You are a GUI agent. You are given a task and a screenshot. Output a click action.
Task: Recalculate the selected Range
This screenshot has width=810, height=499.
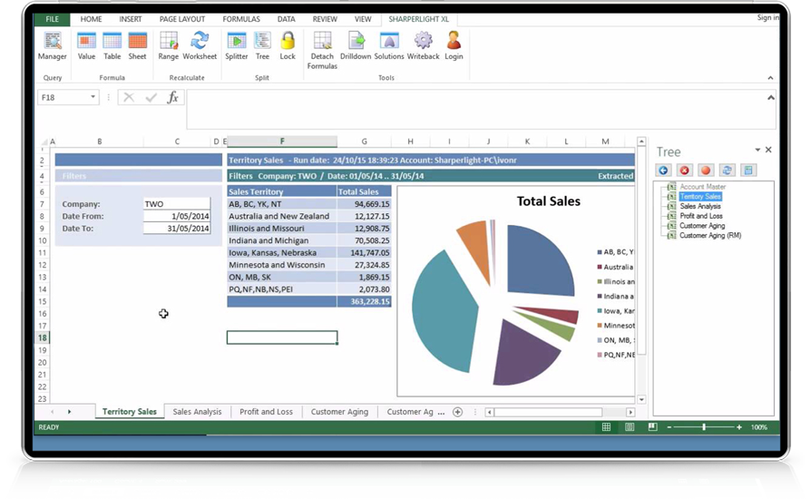click(x=169, y=46)
